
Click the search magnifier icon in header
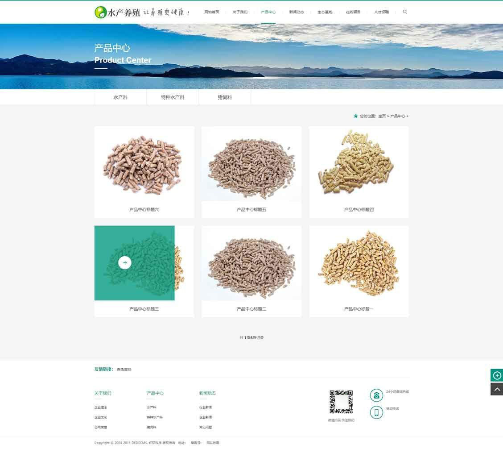point(404,12)
